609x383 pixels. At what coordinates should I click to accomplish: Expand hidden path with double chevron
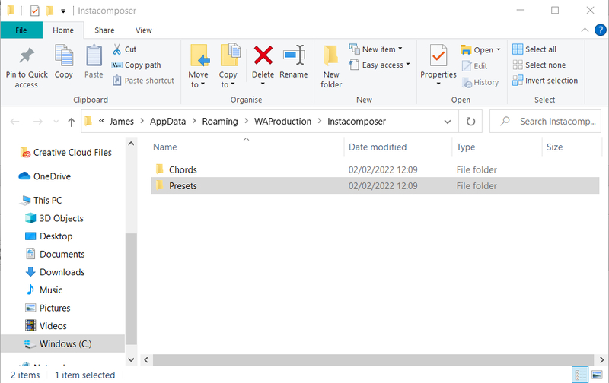(x=101, y=121)
